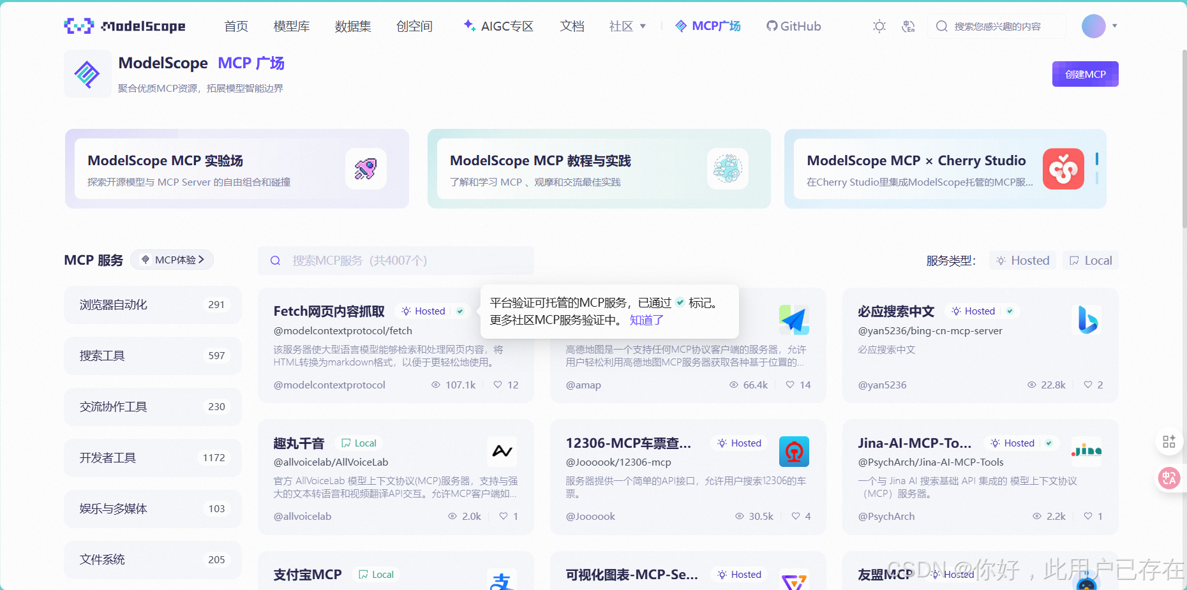
Task: Click the Hosted tag on Fetch网页内容抓取 card
Action: pyautogui.click(x=423, y=311)
